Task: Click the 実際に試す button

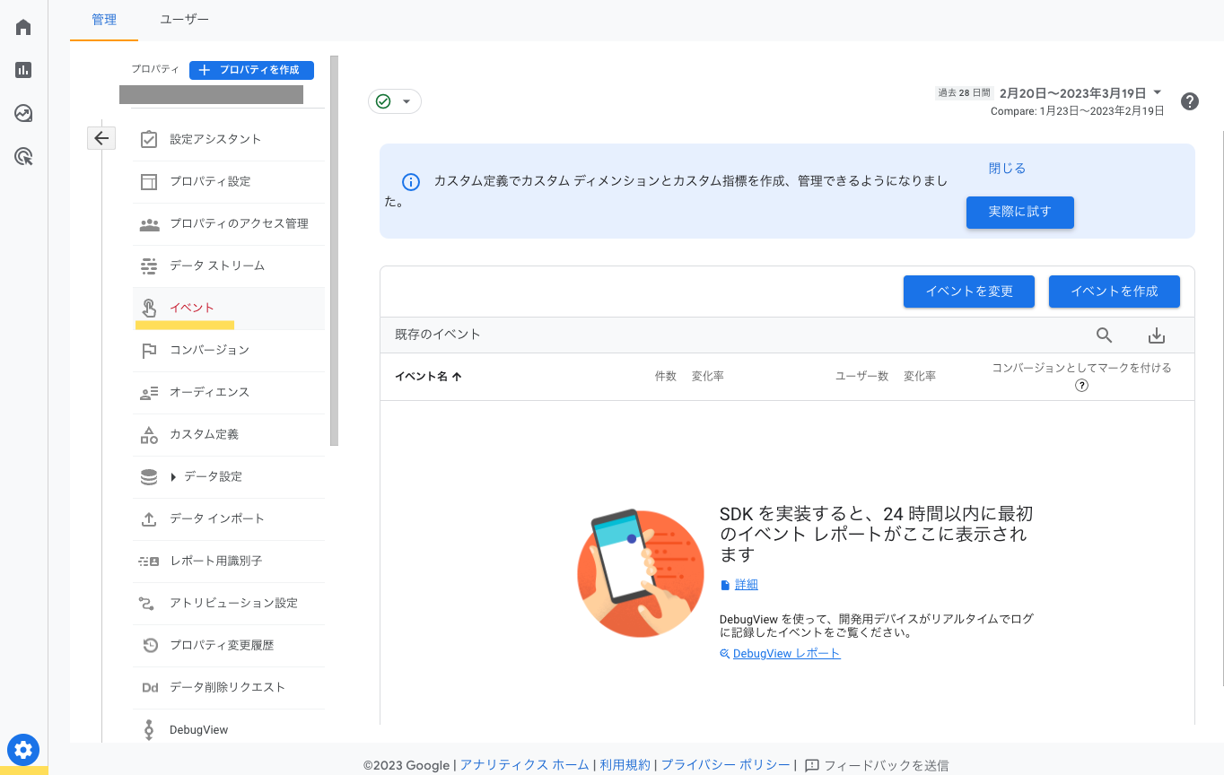Action: point(1020,213)
